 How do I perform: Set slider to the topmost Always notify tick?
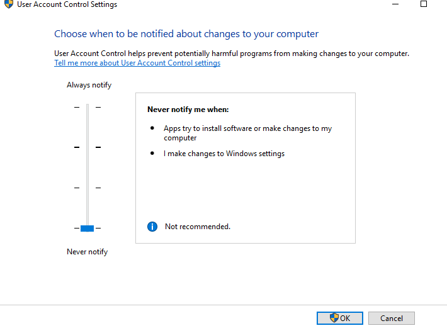click(88, 107)
